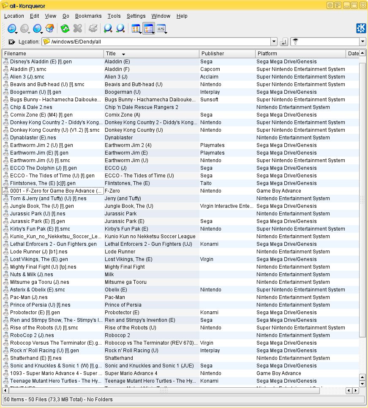Select file 'Prince of Persia (U) [!].nes'
This screenshot has height=408, width=368.
[x=40, y=305]
